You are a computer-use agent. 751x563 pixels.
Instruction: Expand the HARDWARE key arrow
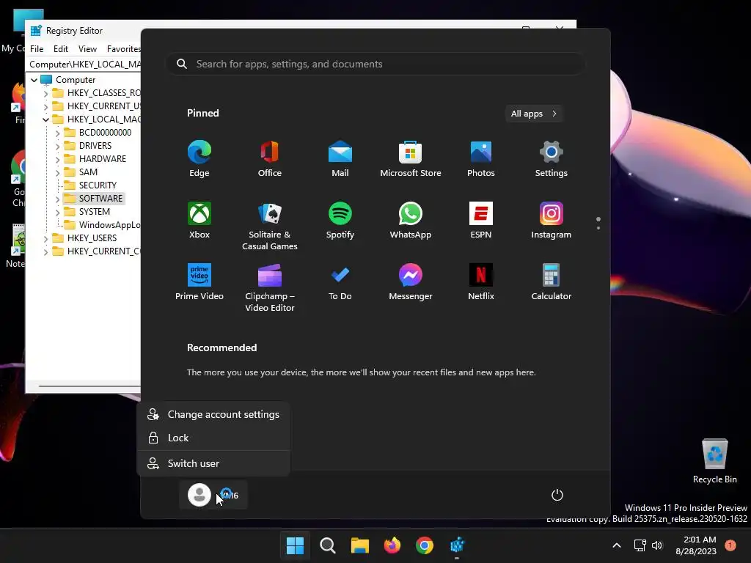tap(57, 159)
